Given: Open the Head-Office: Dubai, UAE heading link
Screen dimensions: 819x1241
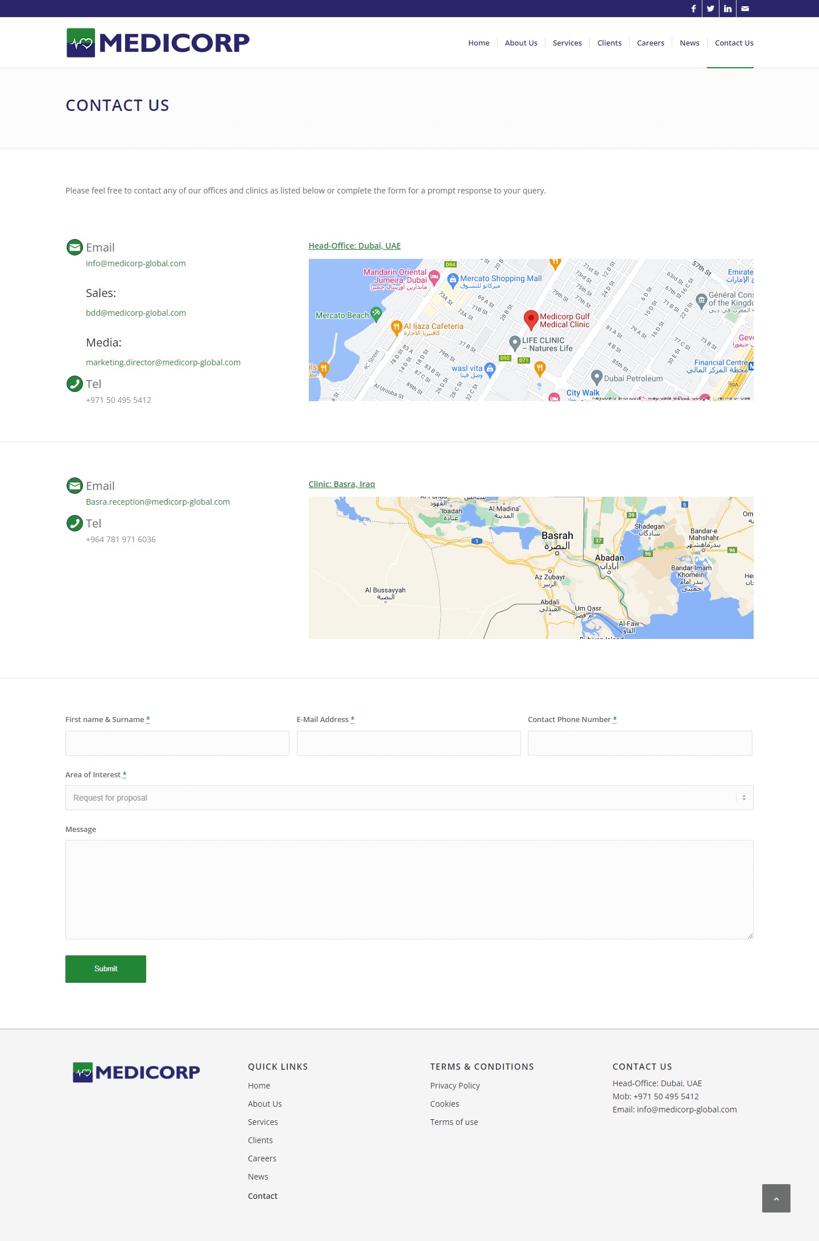Looking at the screenshot, I should [355, 246].
